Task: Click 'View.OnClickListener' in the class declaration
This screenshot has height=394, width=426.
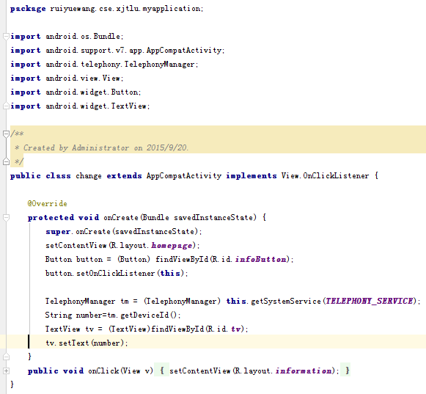Action: tap(325, 175)
